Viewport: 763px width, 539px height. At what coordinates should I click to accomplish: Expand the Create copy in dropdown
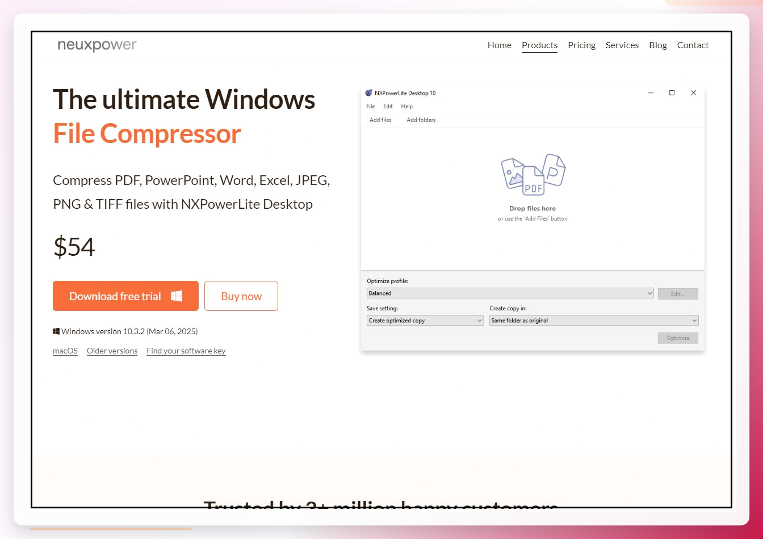[594, 321]
